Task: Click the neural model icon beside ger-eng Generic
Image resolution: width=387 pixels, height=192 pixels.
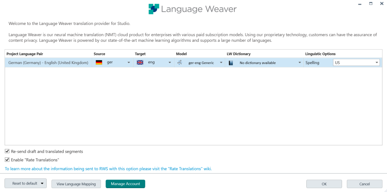Action: coord(180,62)
